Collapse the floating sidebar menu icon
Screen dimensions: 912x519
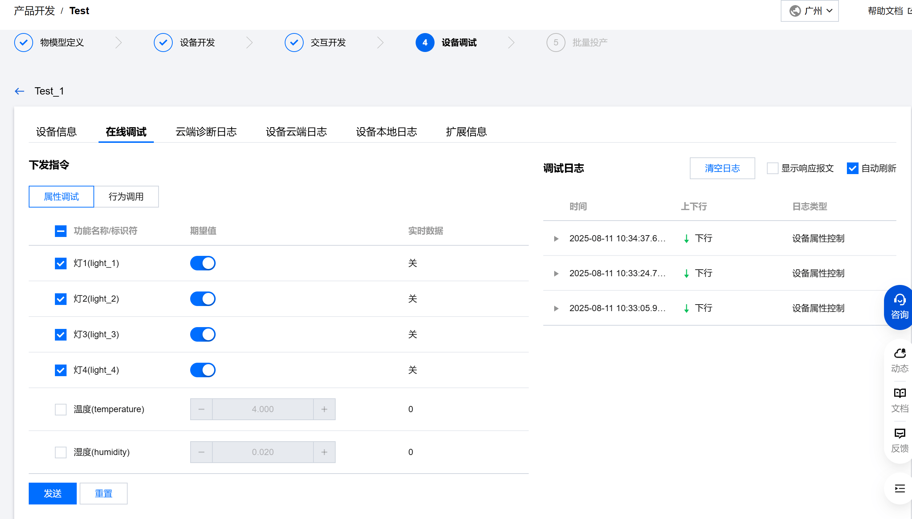coord(899,488)
